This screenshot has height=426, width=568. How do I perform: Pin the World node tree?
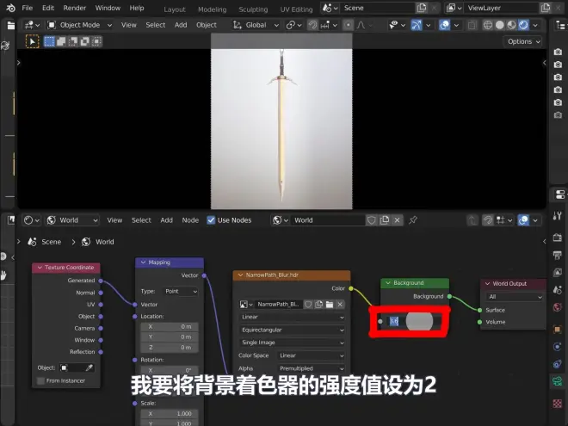tap(412, 219)
